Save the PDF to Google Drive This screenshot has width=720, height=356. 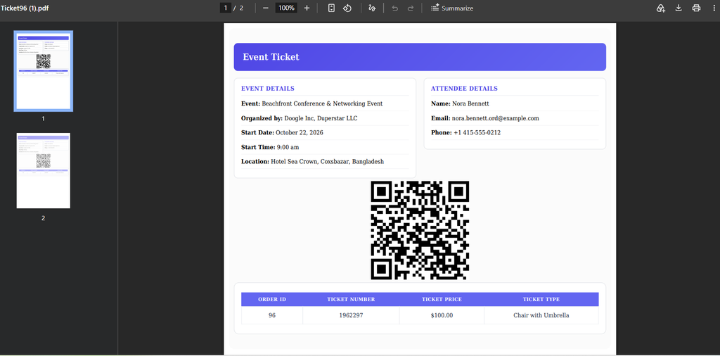pyautogui.click(x=661, y=8)
